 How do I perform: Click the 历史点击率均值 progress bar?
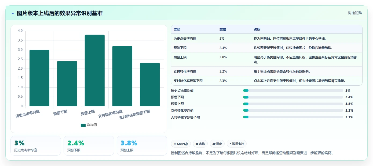[x=293, y=90]
